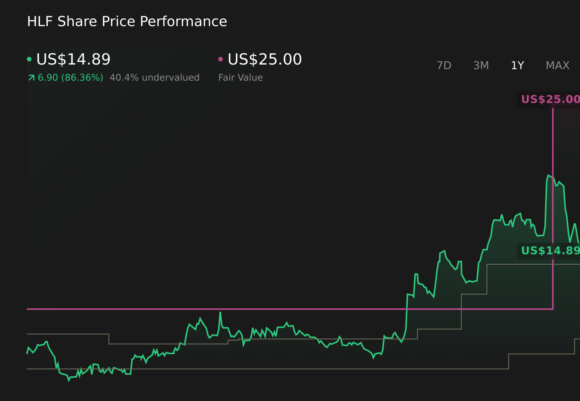This screenshot has height=401, width=580.
Task: Expand the US$14.89 price details
Action: pos(73,59)
